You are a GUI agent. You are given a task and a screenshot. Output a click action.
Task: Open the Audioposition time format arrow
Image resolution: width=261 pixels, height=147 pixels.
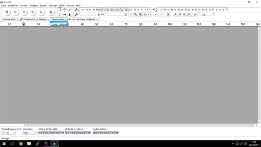coord(117,133)
